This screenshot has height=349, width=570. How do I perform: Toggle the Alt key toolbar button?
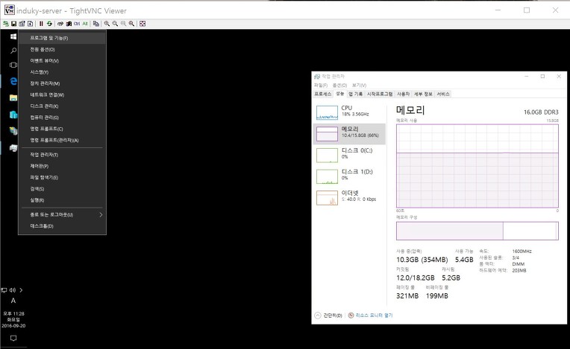(85, 24)
